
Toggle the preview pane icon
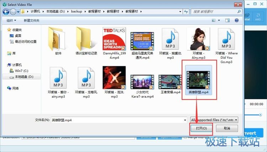[227, 20]
